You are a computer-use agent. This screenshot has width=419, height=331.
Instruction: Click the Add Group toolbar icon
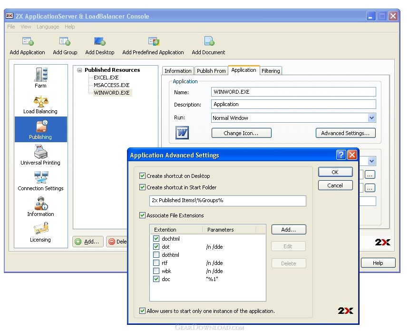tap(65, 41)
